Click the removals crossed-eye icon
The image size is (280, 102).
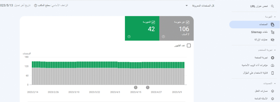[x=273, y=40]
